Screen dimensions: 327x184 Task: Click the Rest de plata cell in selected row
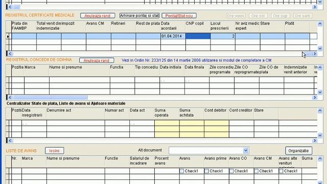click(x=148, y=36)
